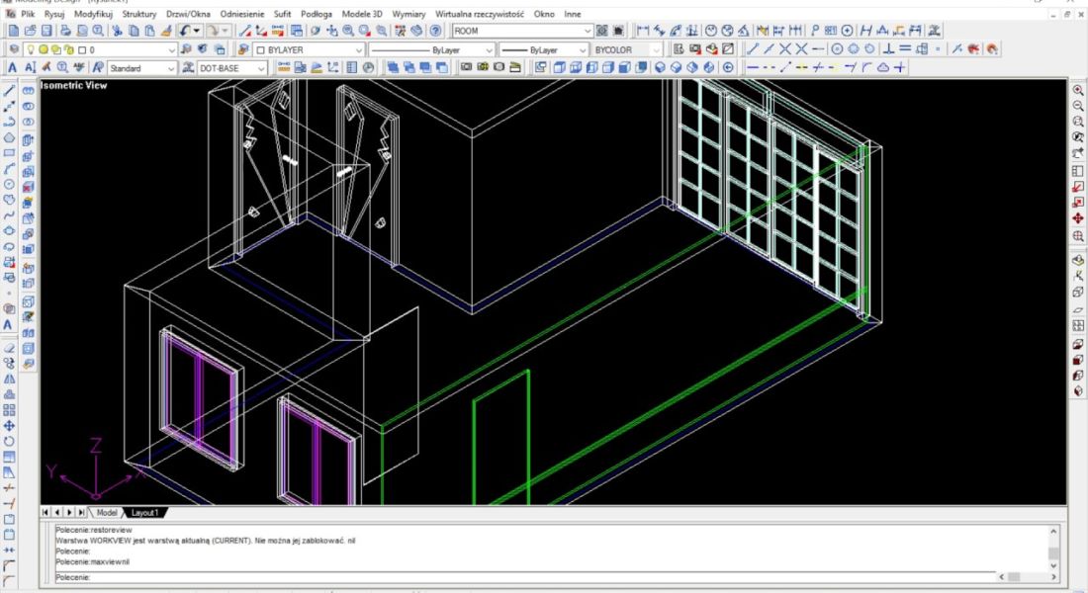1088x593 pixels.
Task: Click the Undo arrow icon
Action: (186, 31)
